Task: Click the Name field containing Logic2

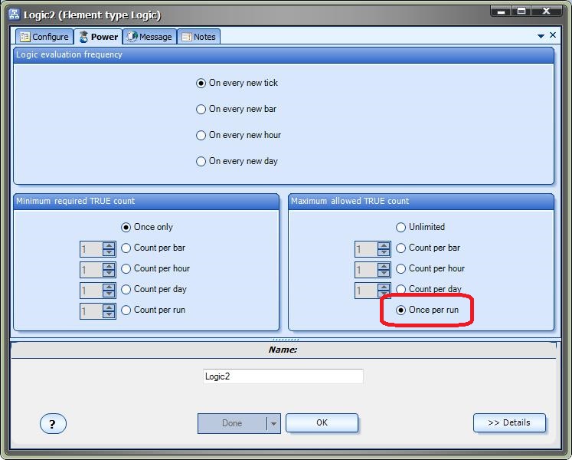Action: pos(283,376)
